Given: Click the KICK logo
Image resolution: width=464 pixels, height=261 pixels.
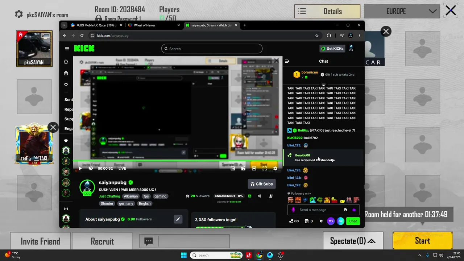Looking at the screenshot, I should (x=84, y=48).
